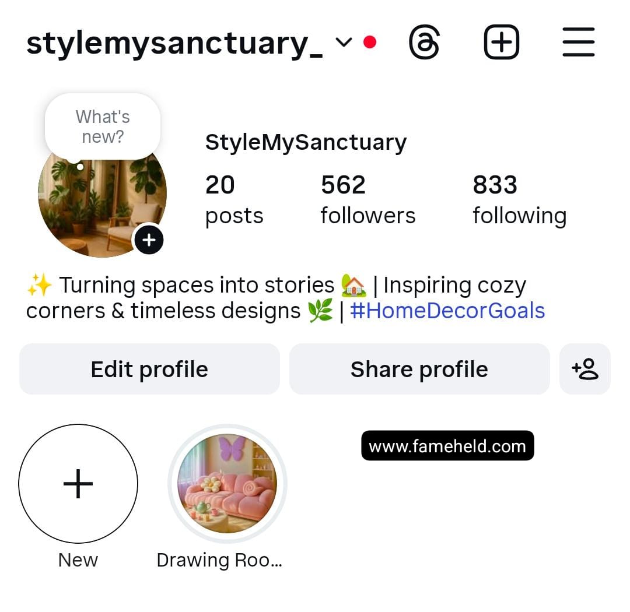Tap the plus badge on profile picture

[149, 240]
